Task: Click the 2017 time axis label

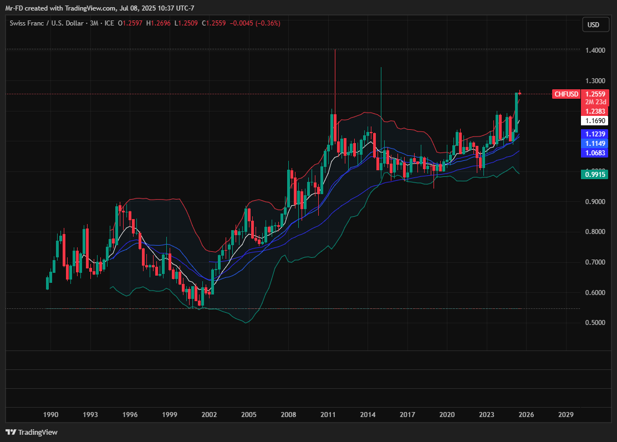Action: point(407,414)
